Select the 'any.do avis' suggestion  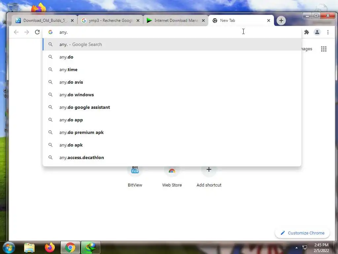[172, 82]
